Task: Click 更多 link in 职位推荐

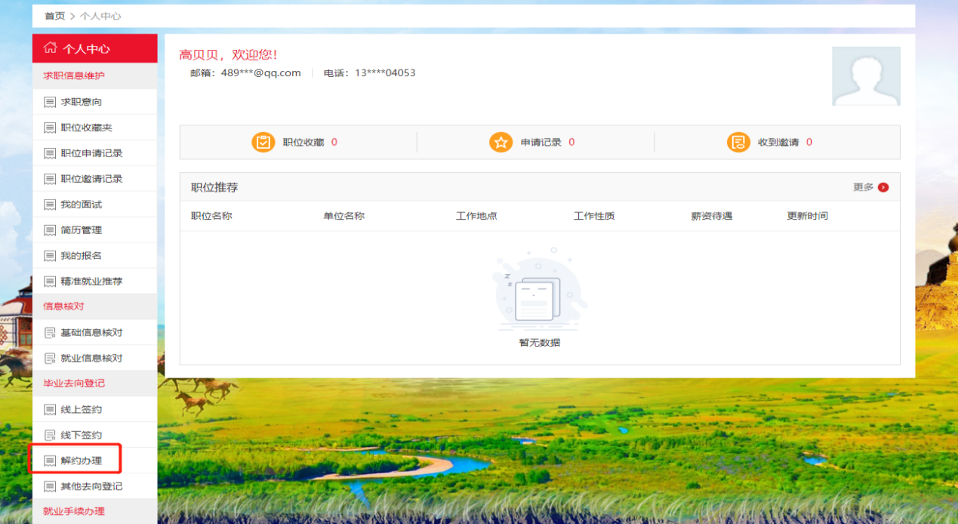Action: tap(863, 187)
